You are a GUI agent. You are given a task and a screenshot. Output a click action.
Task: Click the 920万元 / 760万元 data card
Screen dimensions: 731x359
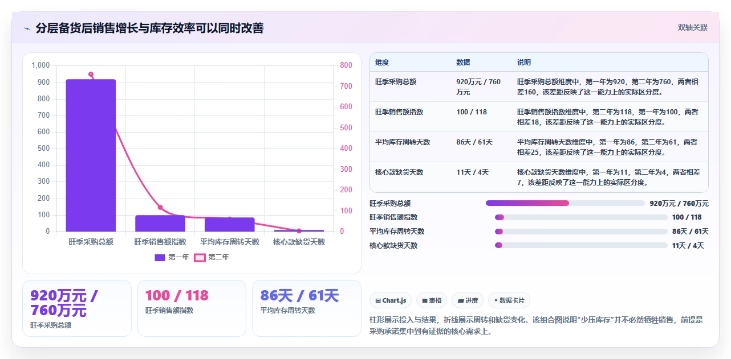click(x=77, y=308)
